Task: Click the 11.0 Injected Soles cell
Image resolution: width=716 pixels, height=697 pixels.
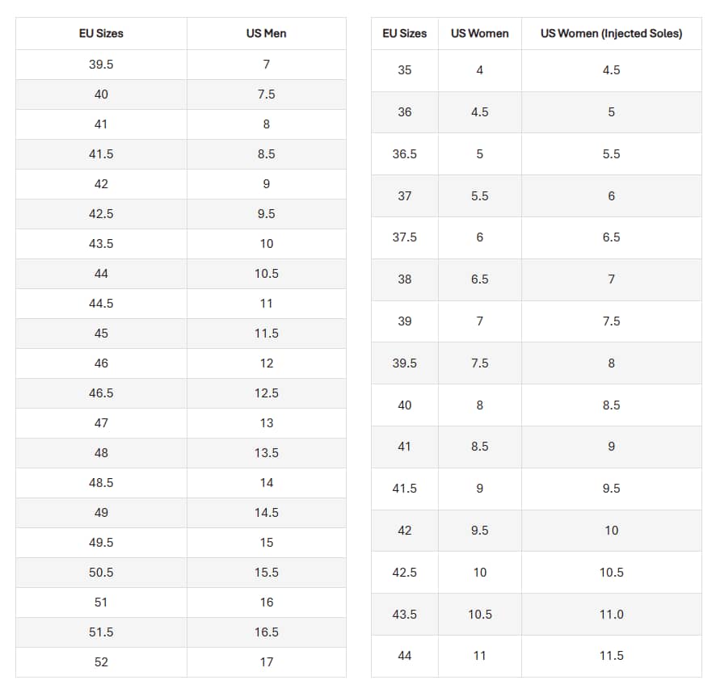Action: click(x=611, y=615)
